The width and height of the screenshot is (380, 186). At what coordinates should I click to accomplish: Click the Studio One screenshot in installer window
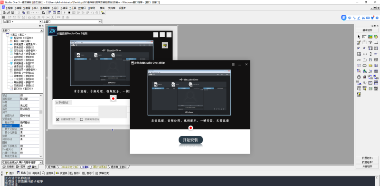point(189,92)
